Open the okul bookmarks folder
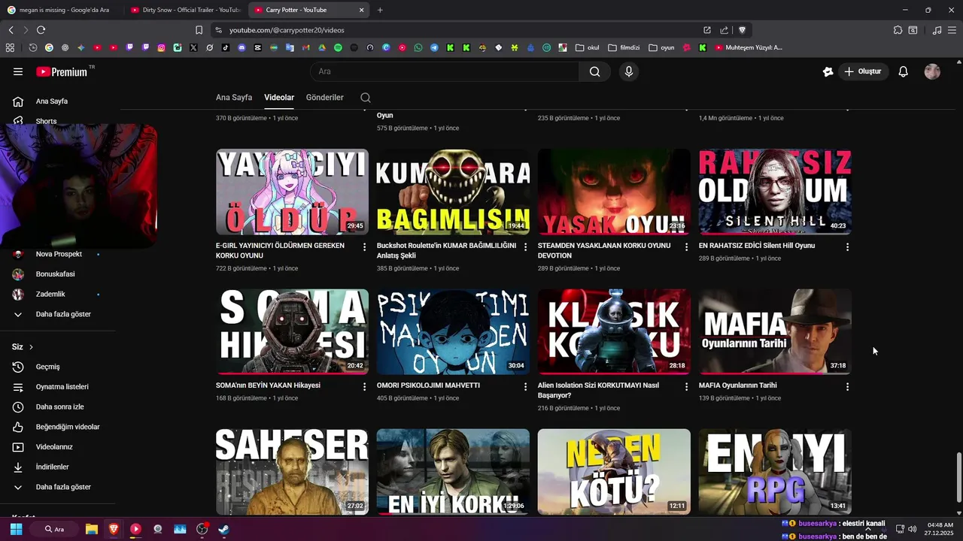The width and height of the screenshot is (963, 541). [587, 47]
